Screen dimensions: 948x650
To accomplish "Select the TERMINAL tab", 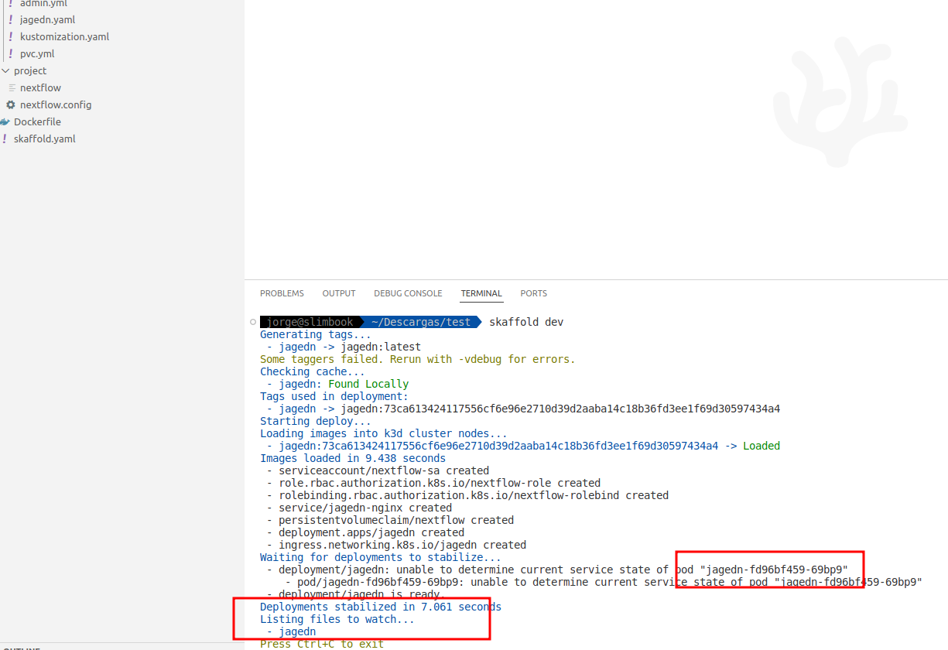I will [481, 293].
